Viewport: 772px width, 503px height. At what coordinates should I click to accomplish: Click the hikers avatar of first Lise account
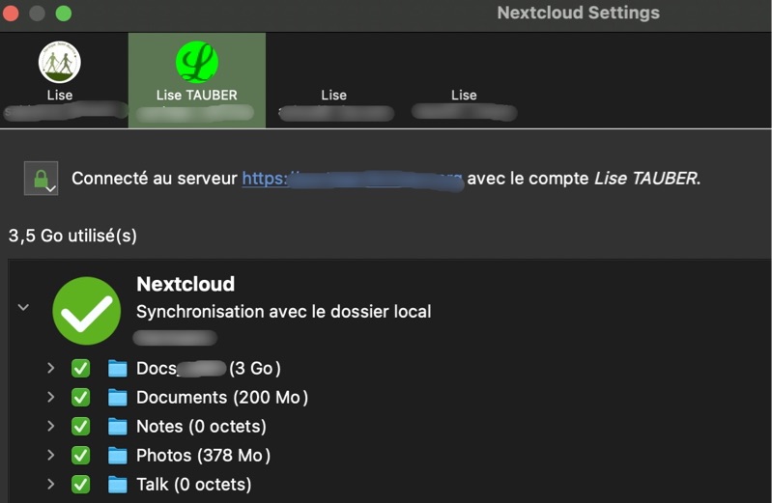point(59,62)
